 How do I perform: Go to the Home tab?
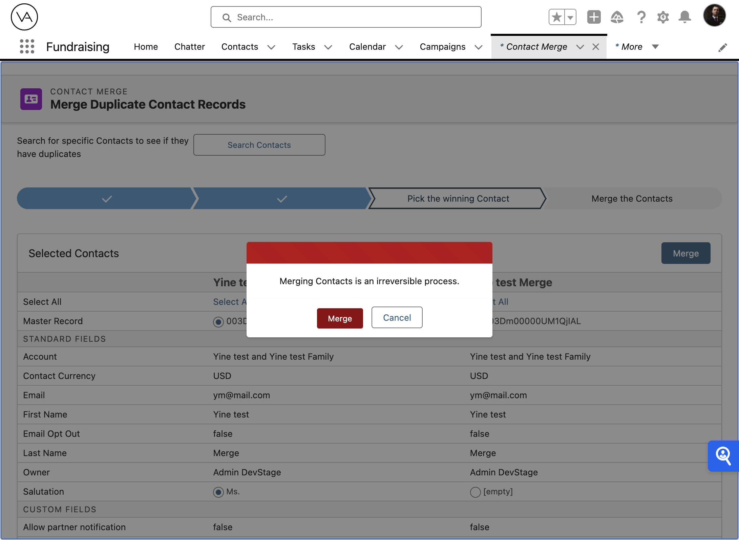coord(146,47)
